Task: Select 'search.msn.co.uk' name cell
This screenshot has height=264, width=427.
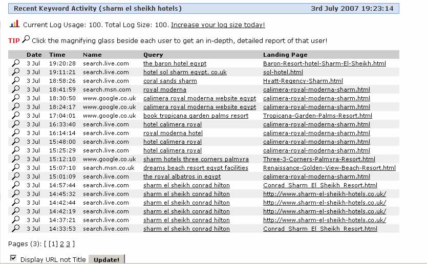Action: click(x=109, y=168)
